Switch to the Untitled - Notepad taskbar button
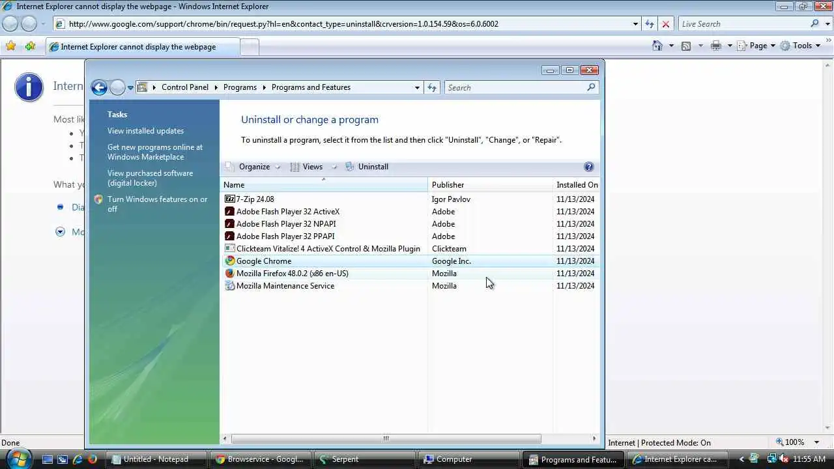 click(x=156, y=459)
